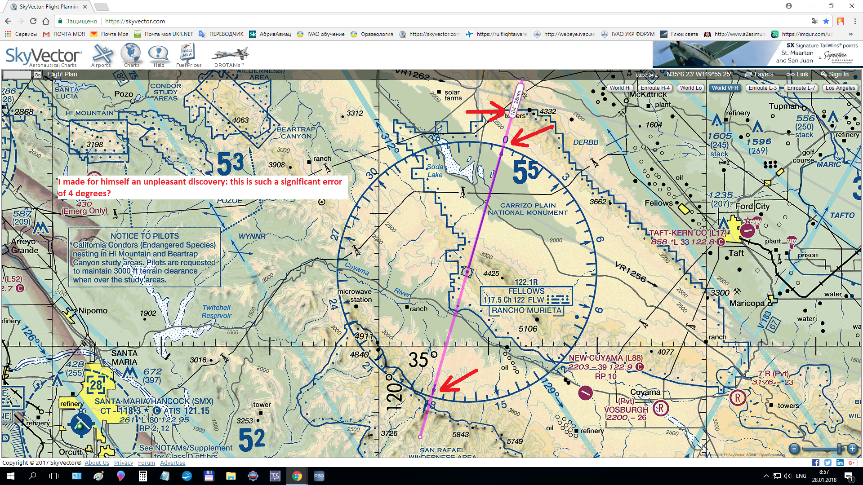Zoom in with the plus button
The image size is (863, 485).
pyautogui.click(x=852, y=449)
